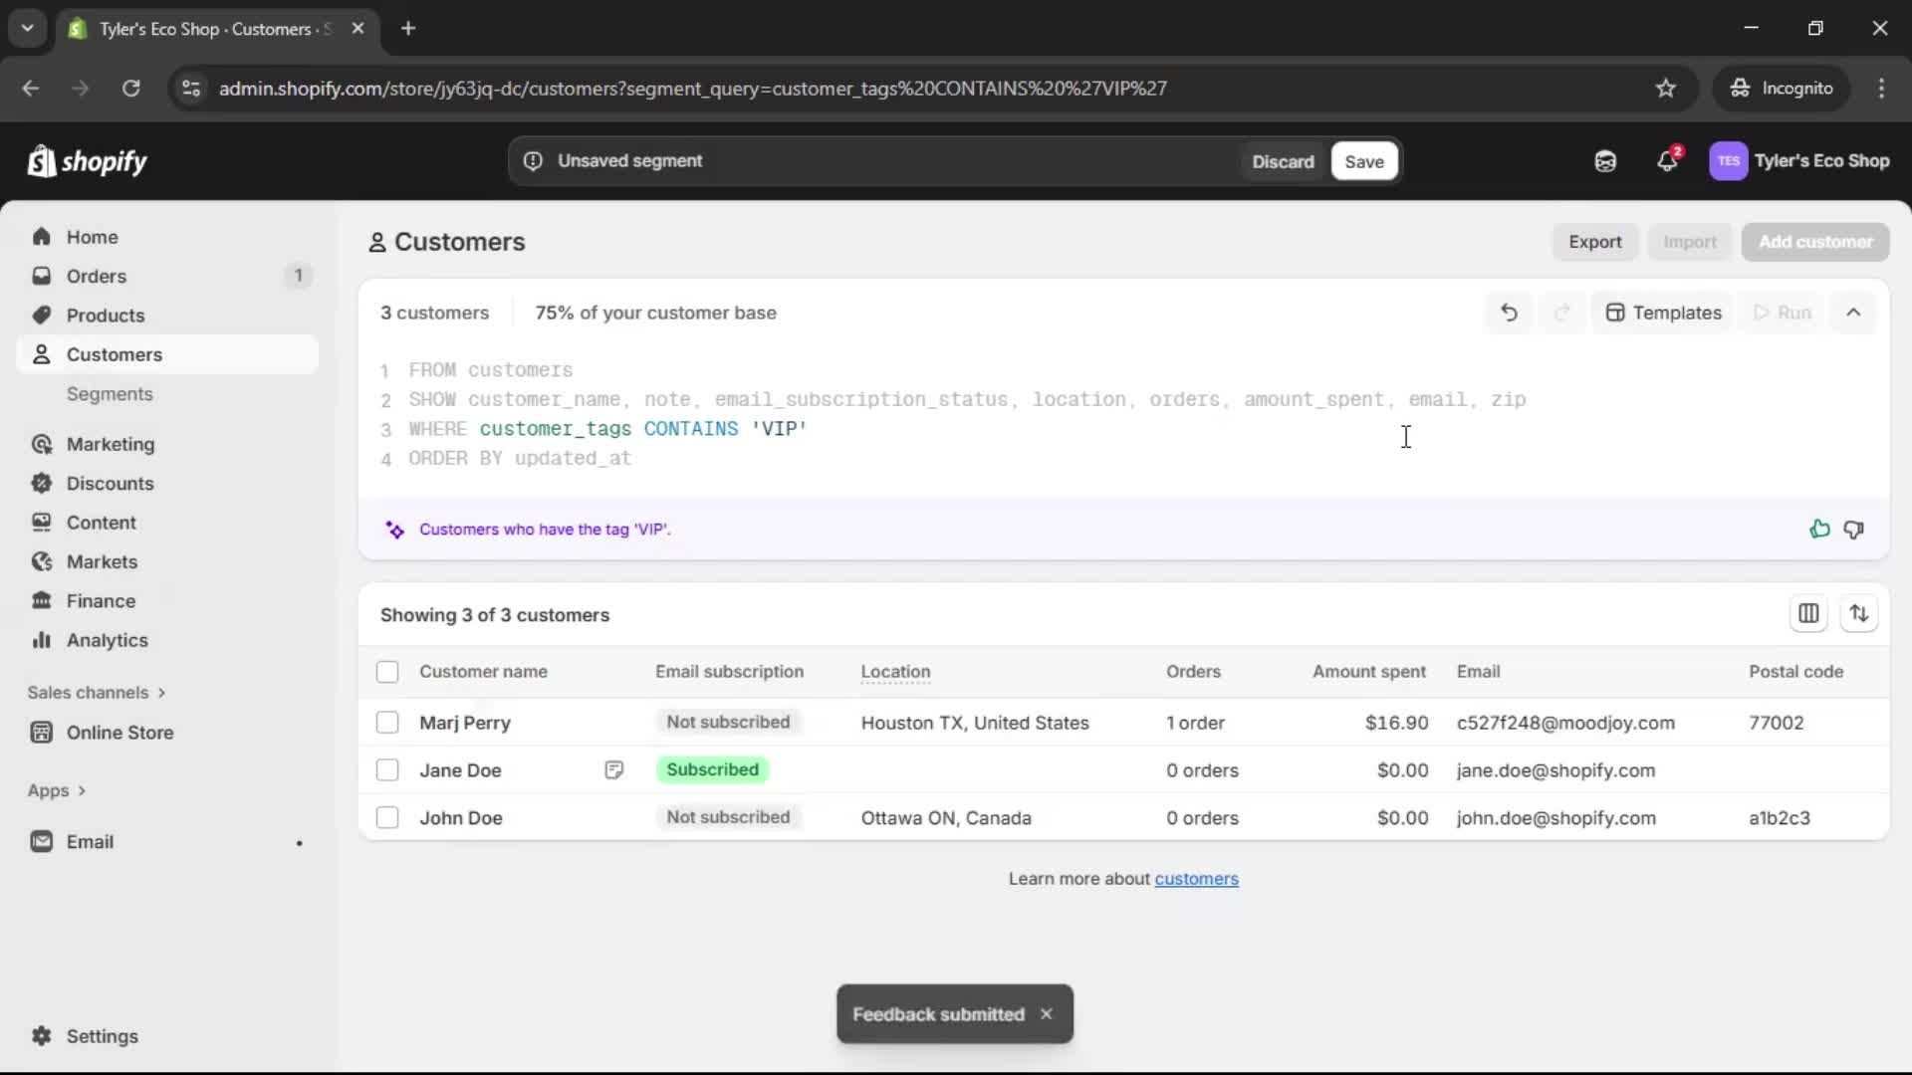
Task: Dismiss the Feedback submitted toast
Action: [1046, 1014]
